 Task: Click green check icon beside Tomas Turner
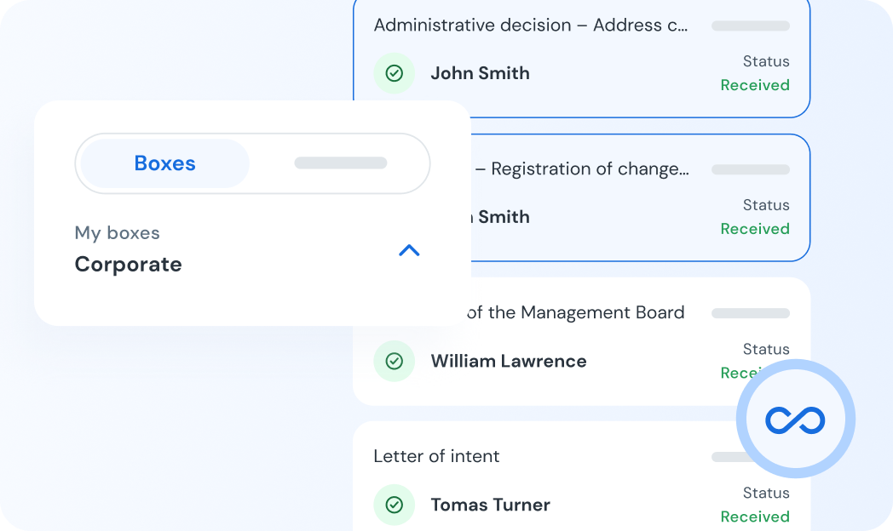[x=394, y=505]
